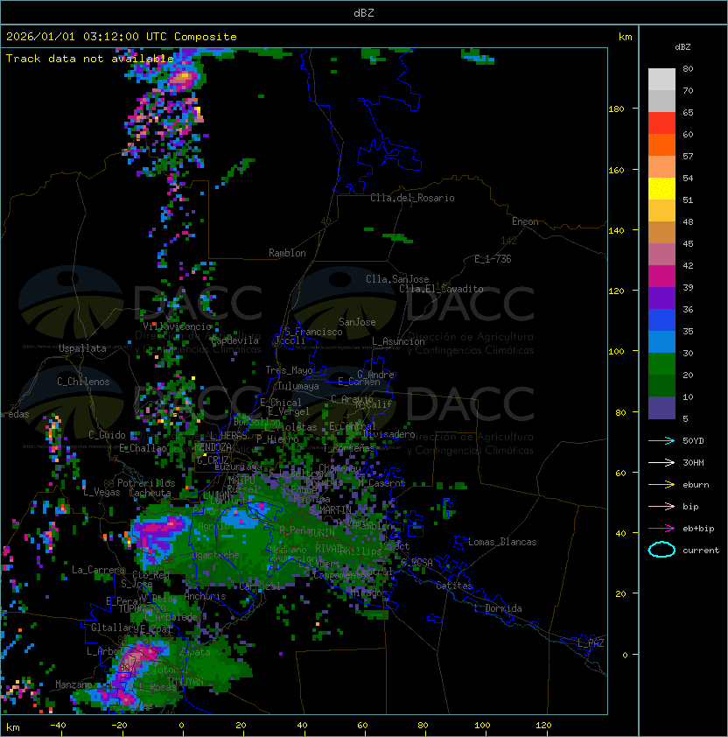Pick the light gray 70–80 dBZ swatch
This screenshot has width=728, height=737.
click(661, 80)
